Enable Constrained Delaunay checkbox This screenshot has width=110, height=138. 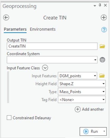tap(9, 118)
